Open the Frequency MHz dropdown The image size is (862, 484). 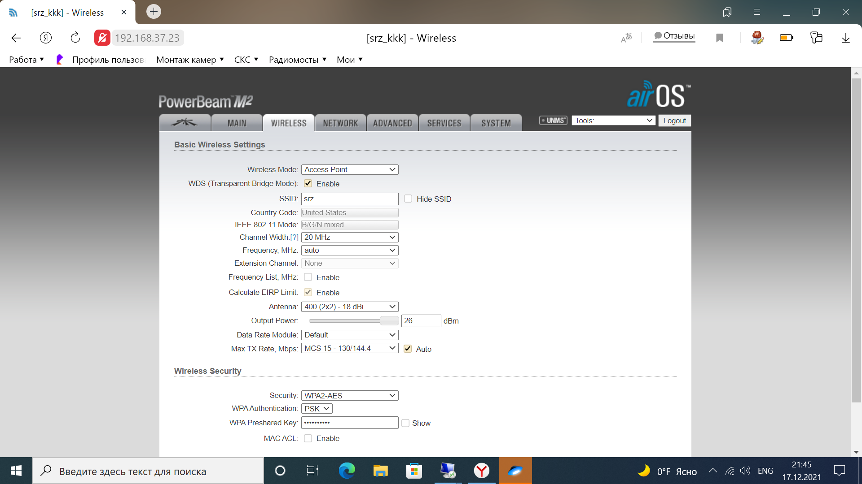point(350,250)
